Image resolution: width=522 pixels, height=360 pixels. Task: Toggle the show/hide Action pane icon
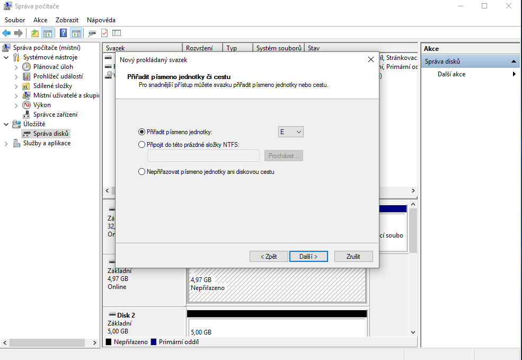(76, 33)
